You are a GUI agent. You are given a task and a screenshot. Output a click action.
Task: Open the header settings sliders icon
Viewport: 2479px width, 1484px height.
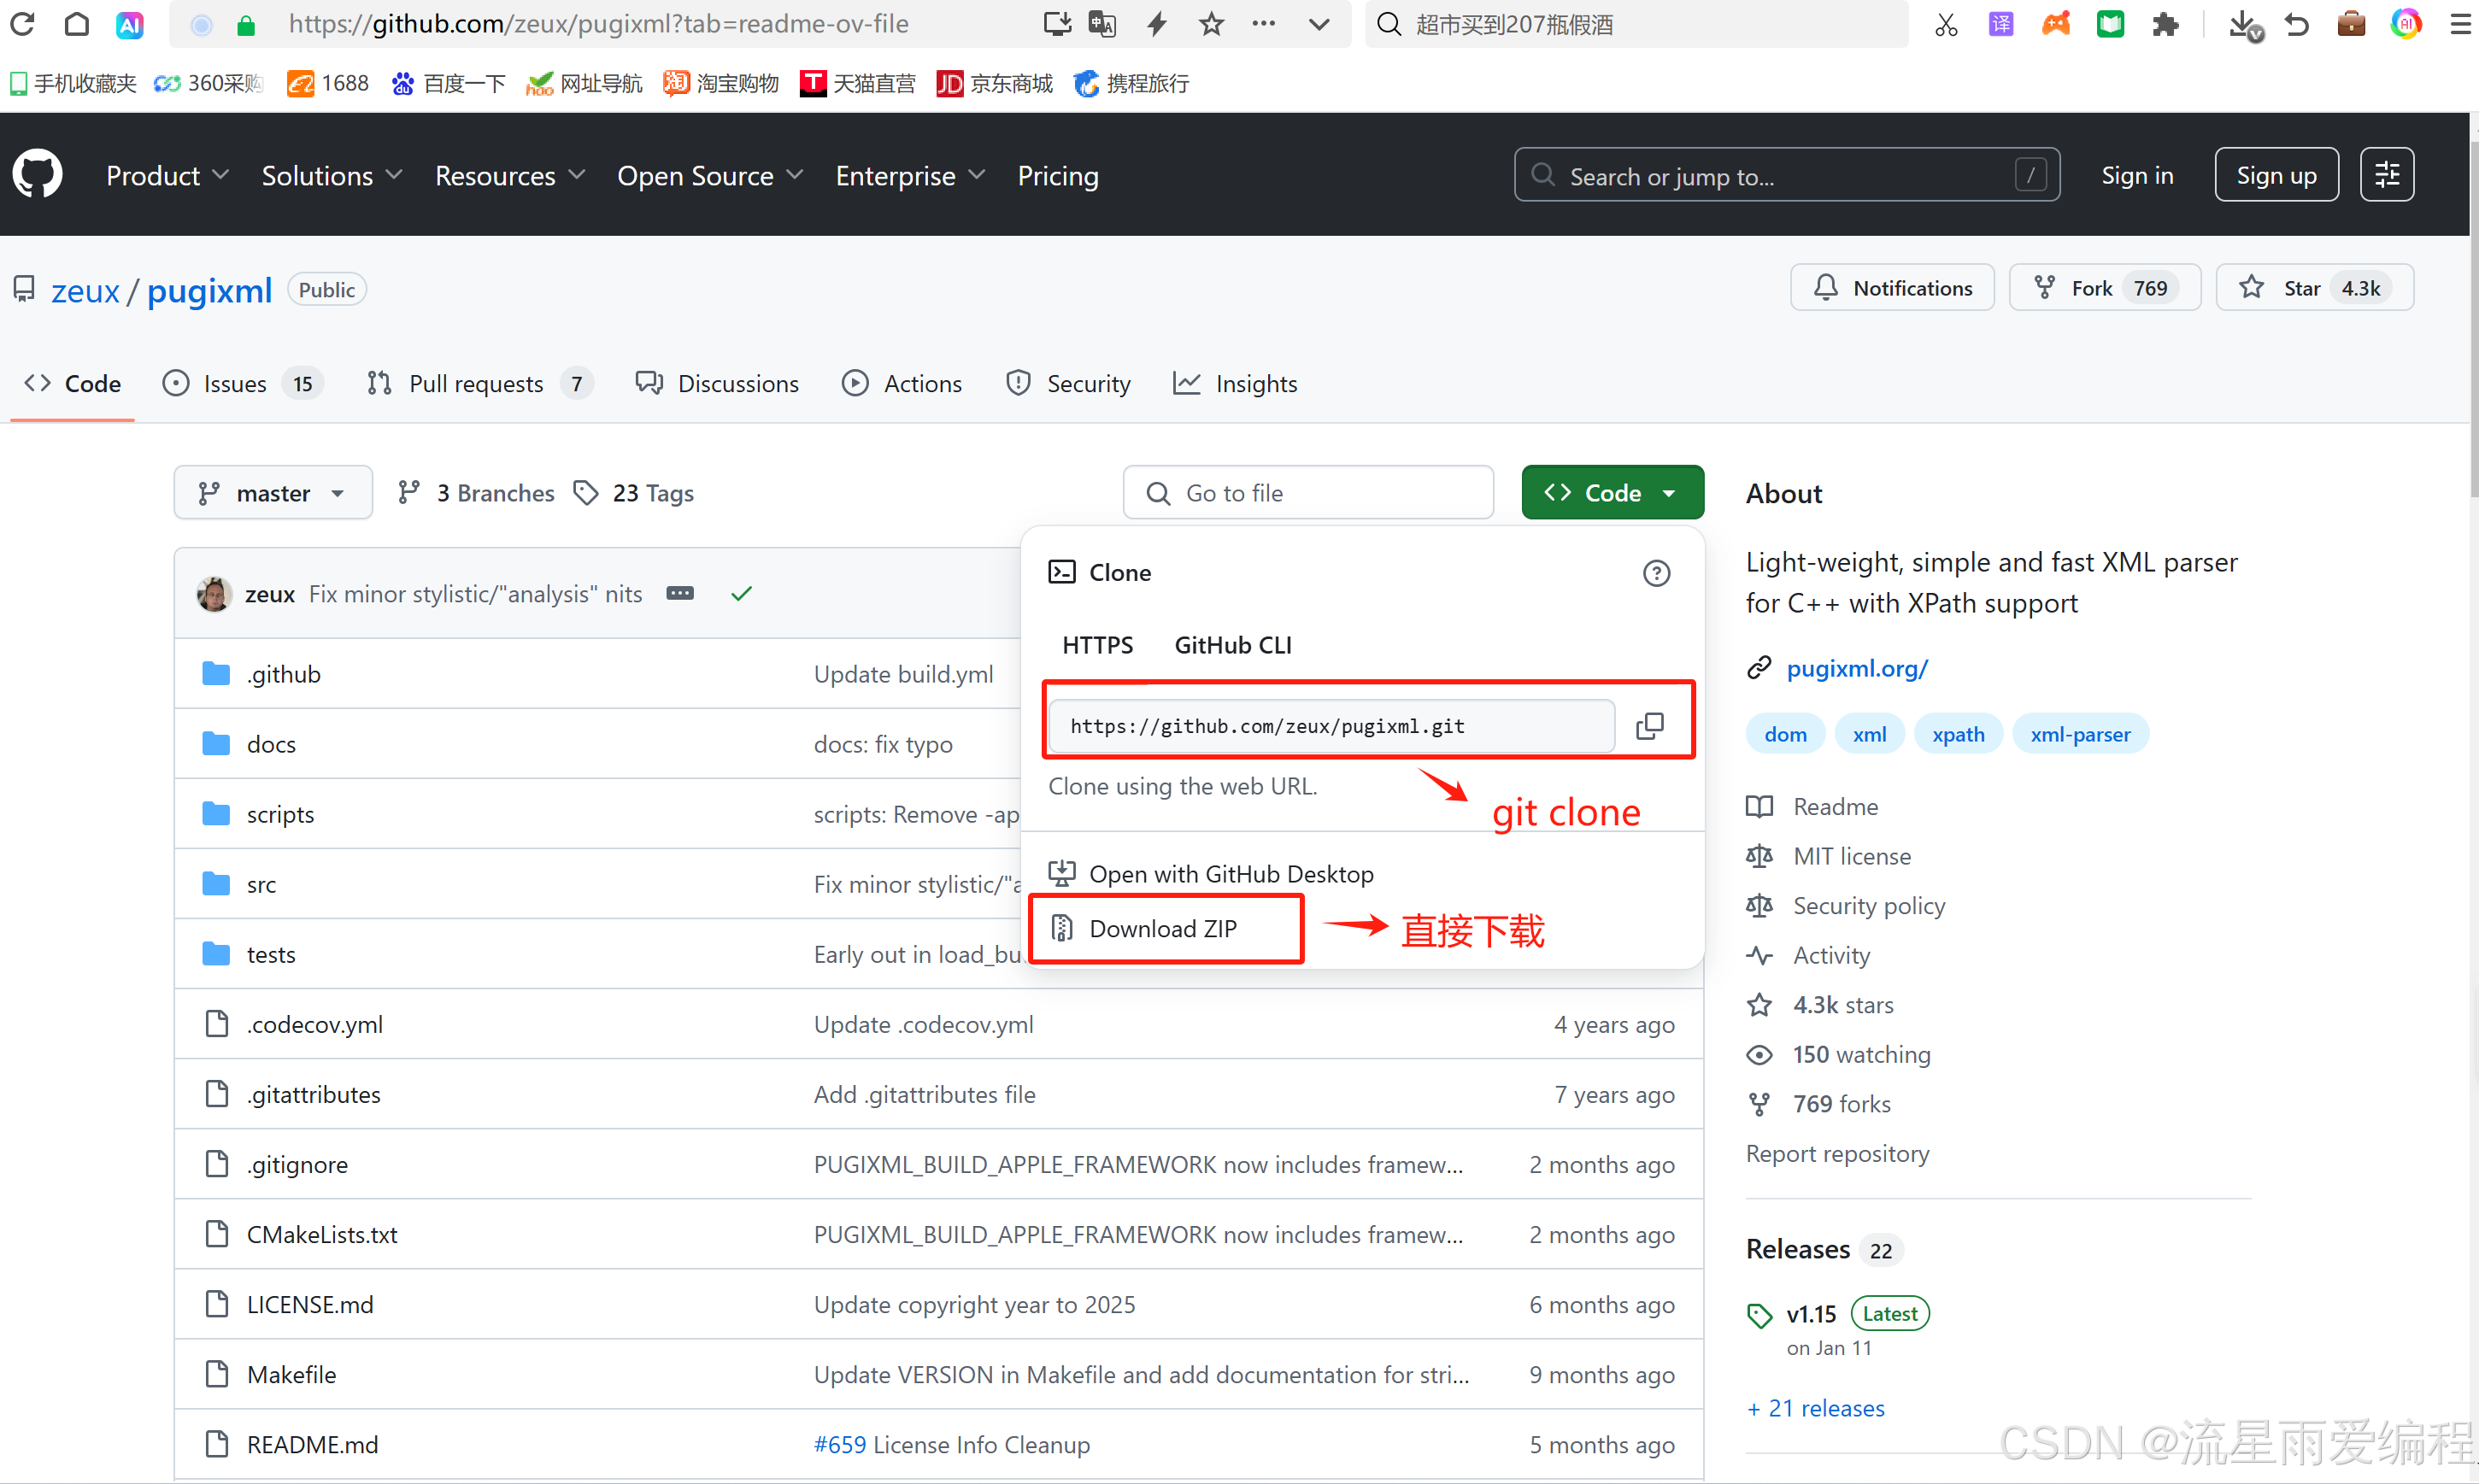[2387, 175]
